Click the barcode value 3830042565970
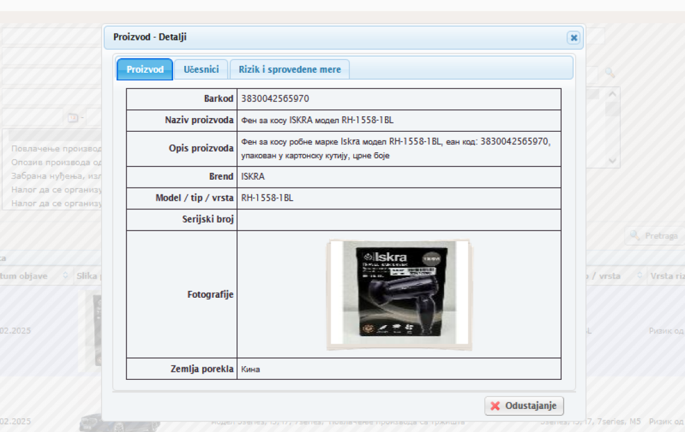The height and width of the screenshot is (432, 685). click(275, 99)
